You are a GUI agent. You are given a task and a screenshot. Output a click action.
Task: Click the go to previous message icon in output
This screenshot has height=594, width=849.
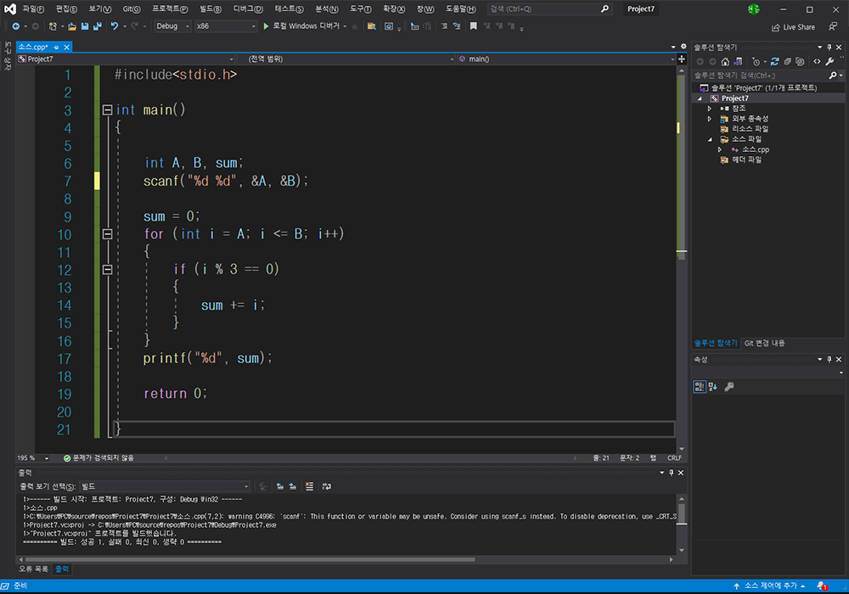click(280, 486)
